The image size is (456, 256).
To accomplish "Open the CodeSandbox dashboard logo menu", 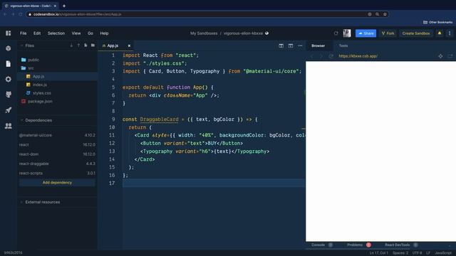I will pyautogui.click(x=8, y=33).
